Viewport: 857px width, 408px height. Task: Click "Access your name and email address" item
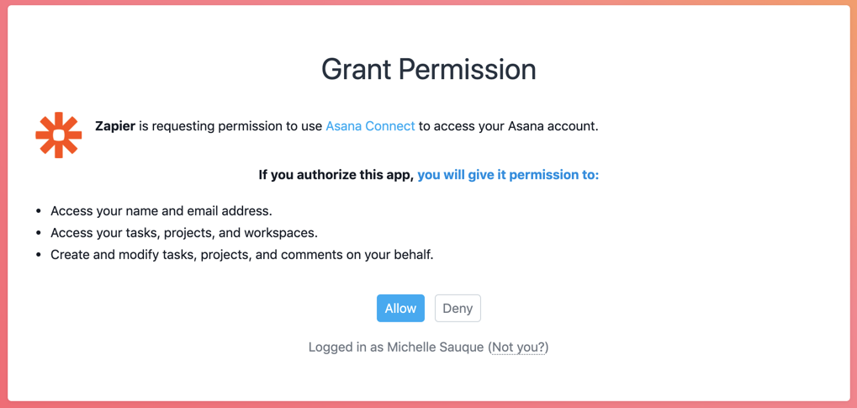(x=161, y=210)
